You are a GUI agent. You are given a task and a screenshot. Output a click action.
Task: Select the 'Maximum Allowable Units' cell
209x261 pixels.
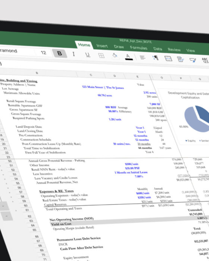[x=22, y=93]
